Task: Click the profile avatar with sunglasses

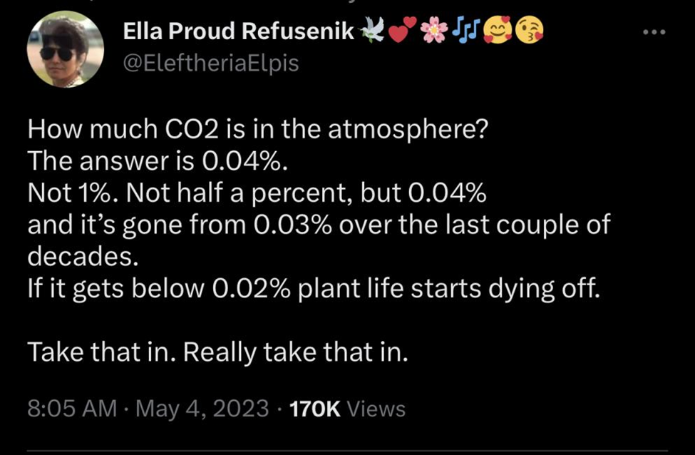Action: [66, 50]
